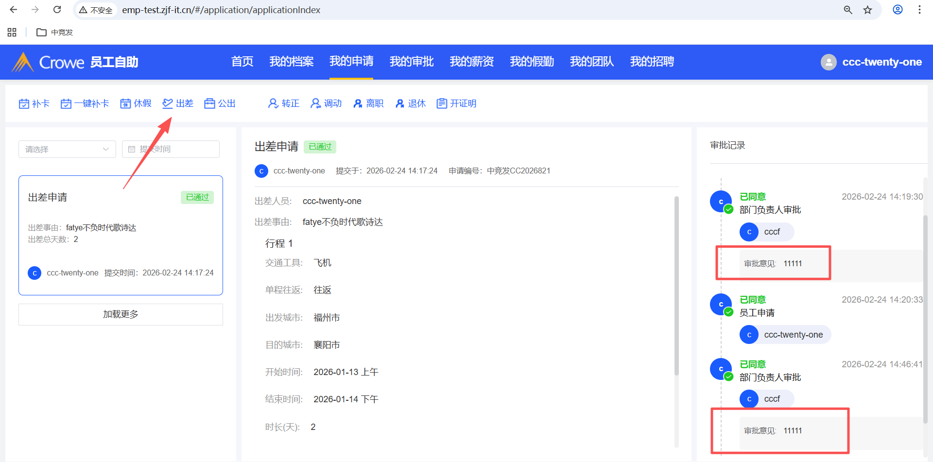The image size is (933, 462).
Task: Expand the 请选择 status dropdown
Action: pyautogui.click(x=67, y=149)
